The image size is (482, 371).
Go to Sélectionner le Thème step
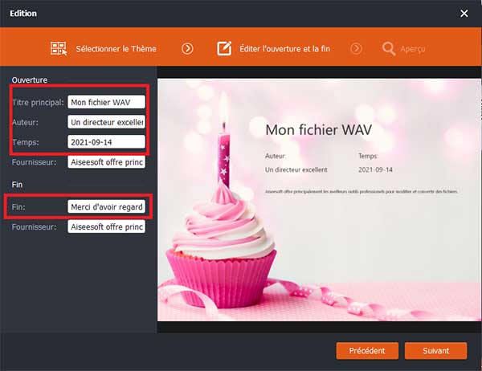click(116, 48)
